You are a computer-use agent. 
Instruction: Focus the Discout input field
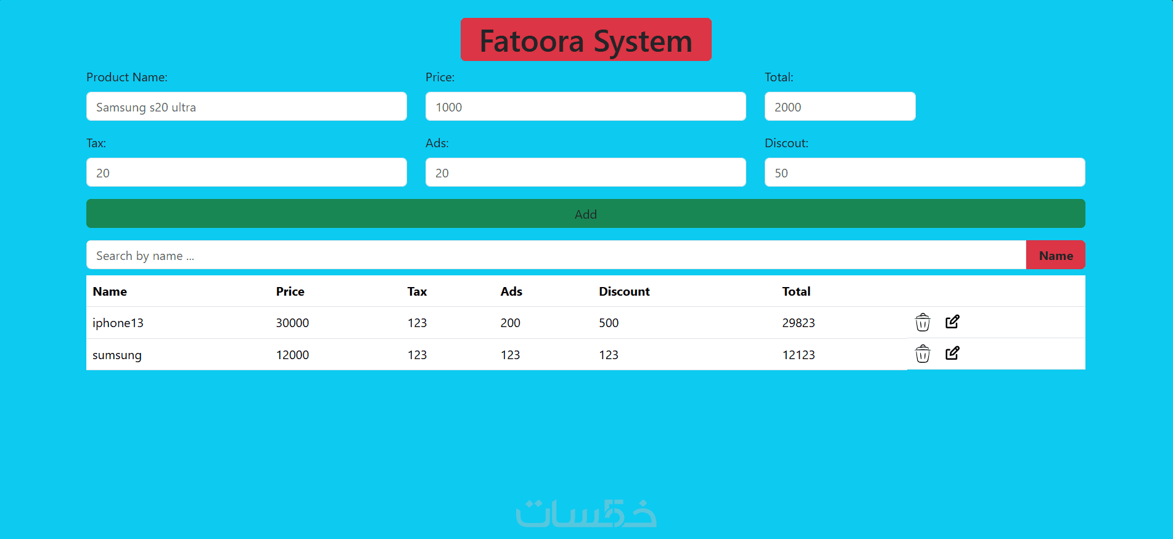[x=925, y=172]
